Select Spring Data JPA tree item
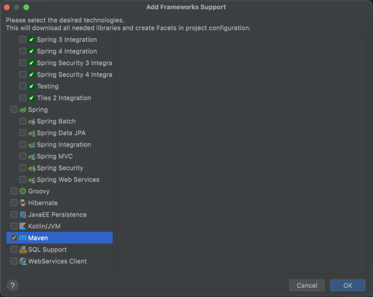This screenshot has width=373, height=297. coord(61,133)
